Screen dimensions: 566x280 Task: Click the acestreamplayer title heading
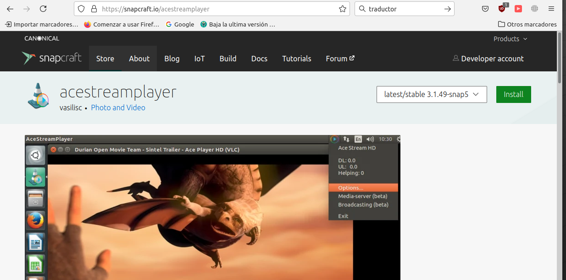pyautogui.click(x=118, y=92)
